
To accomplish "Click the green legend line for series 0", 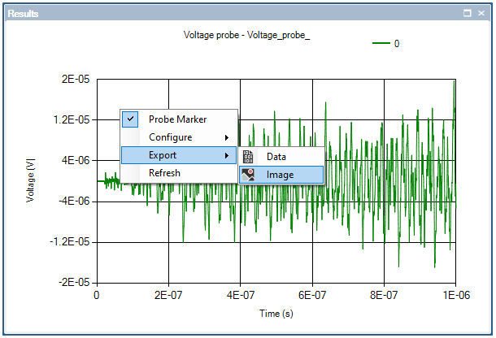I will 381,43.
